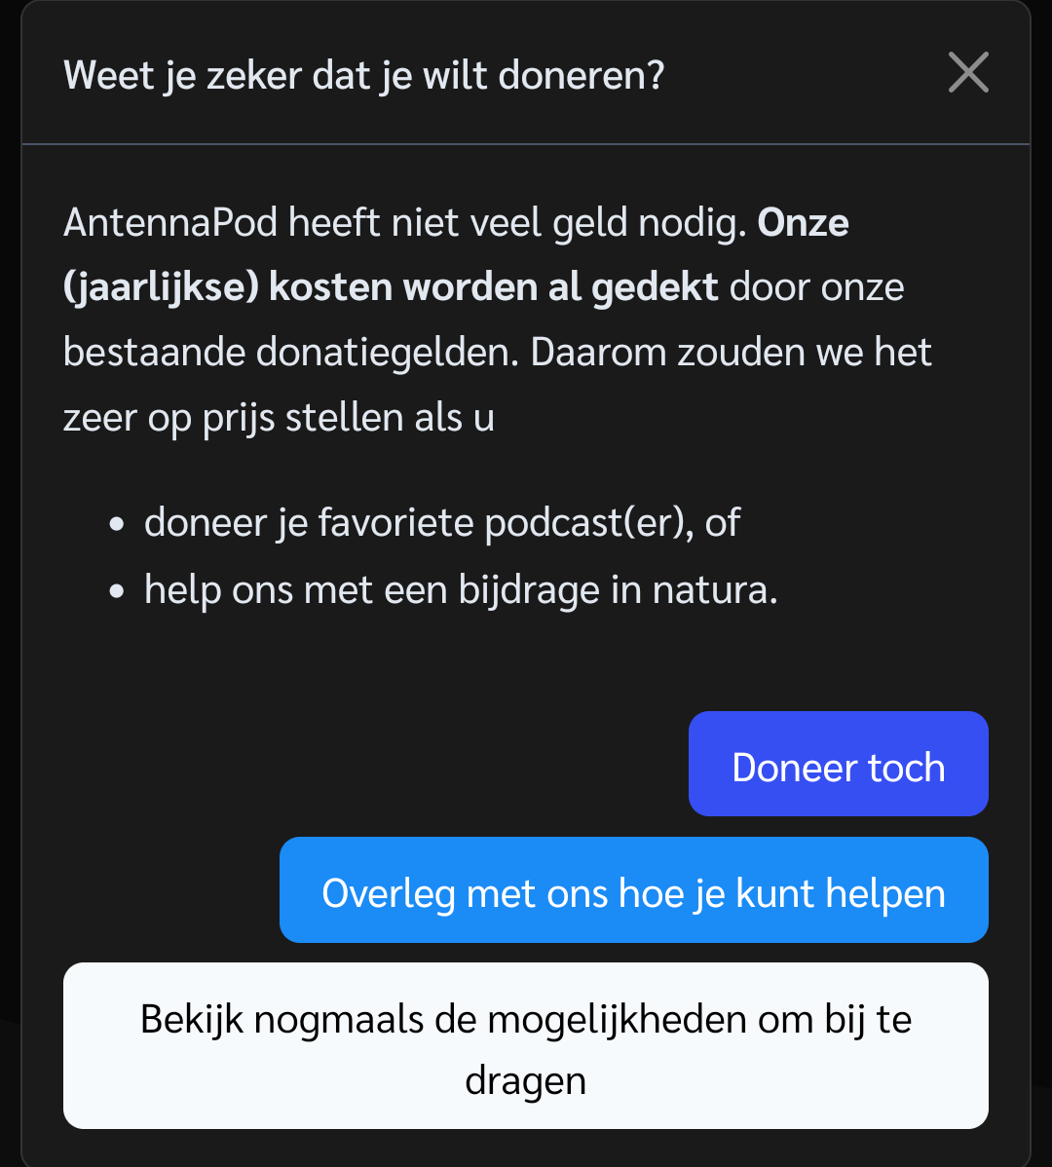Click the bullet before "doneer je favoriete podcast(er)"
The width and height of the screenshot is (1052, 1167).
(117, 524)
